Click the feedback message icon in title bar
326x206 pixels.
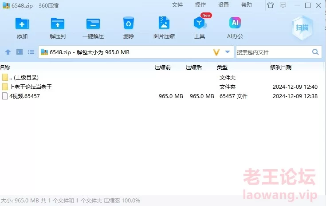[x=283, y=5]
